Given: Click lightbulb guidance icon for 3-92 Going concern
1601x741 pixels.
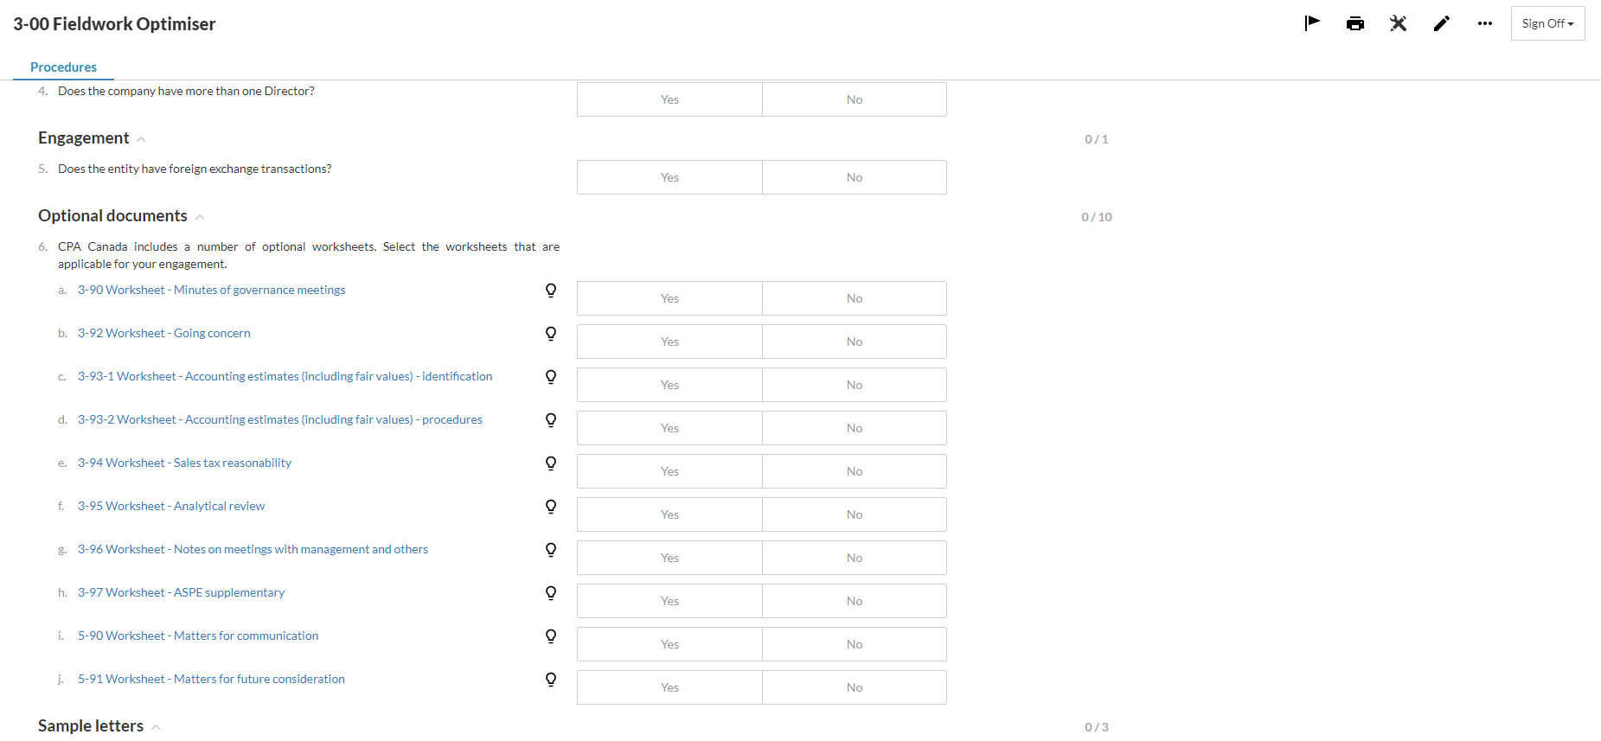Looking at the screenshot, I should click(x=551, y=334).
